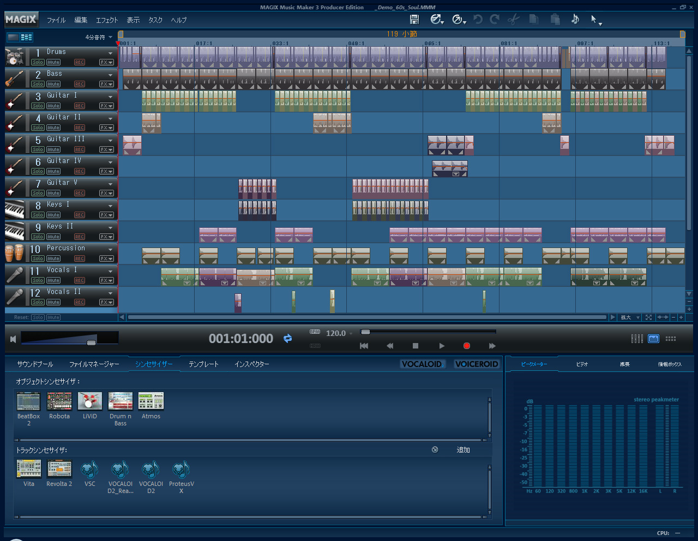698x541 pixels.
Task: Open the エフェクト menu
Action: point(107,20)
